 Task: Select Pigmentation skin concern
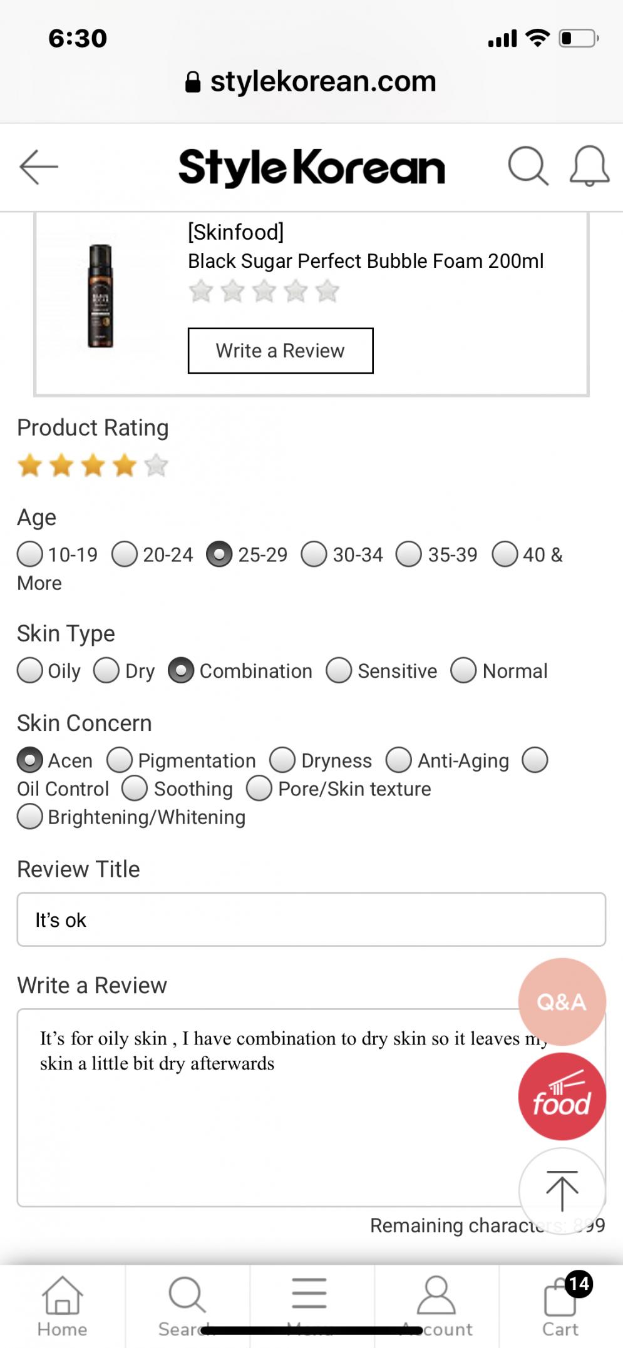pyautogui.click(x=120, y=760)
